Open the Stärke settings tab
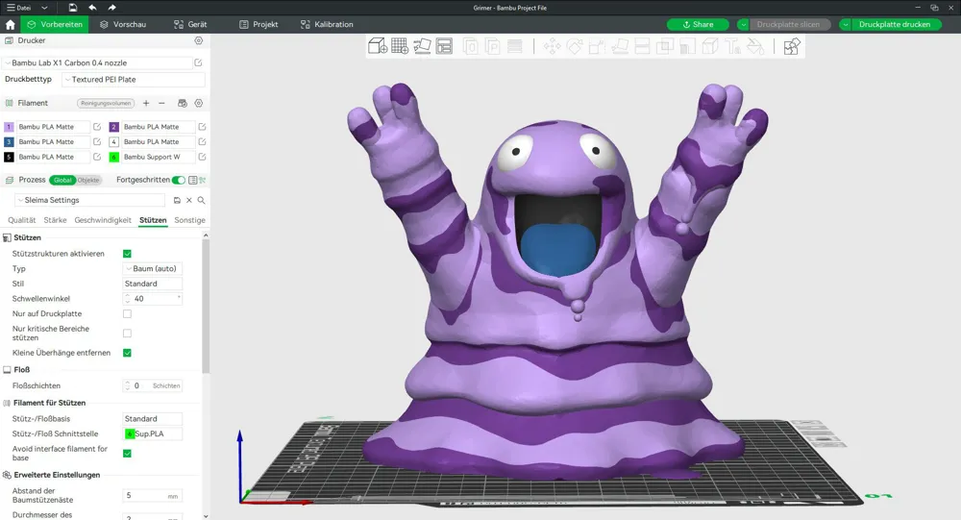Viewport: 961px width, 520px height. click(55, 220)
